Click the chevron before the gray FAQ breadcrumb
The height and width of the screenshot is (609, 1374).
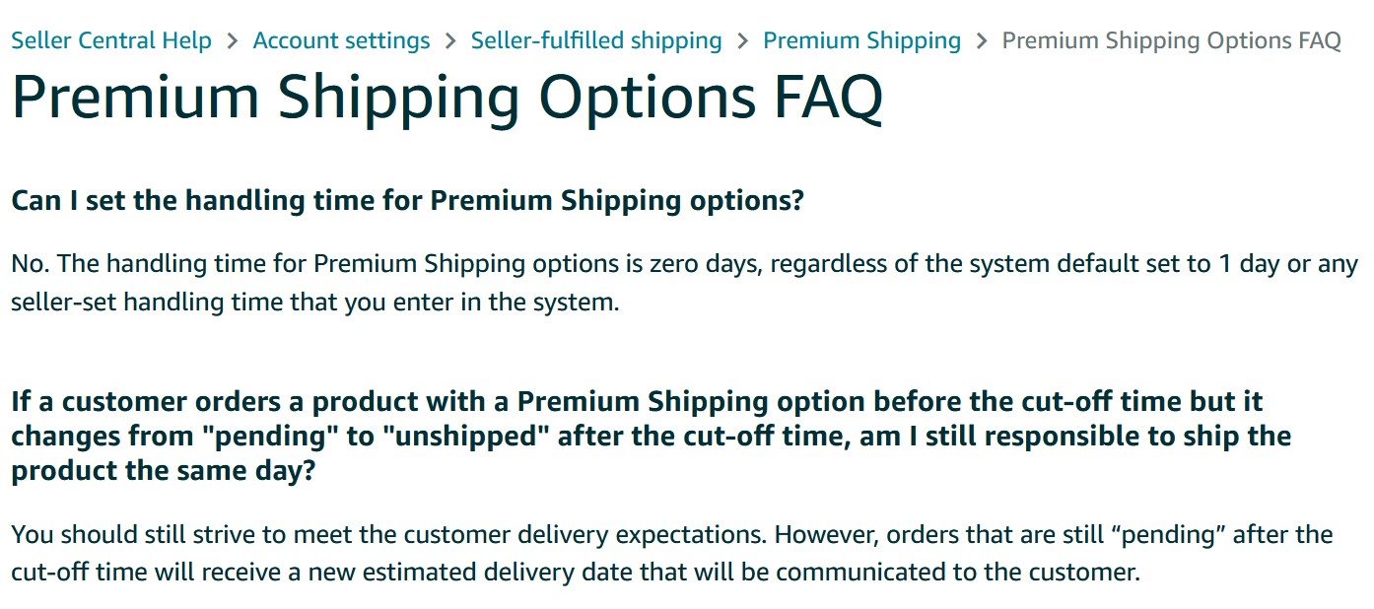pos(982,41)
